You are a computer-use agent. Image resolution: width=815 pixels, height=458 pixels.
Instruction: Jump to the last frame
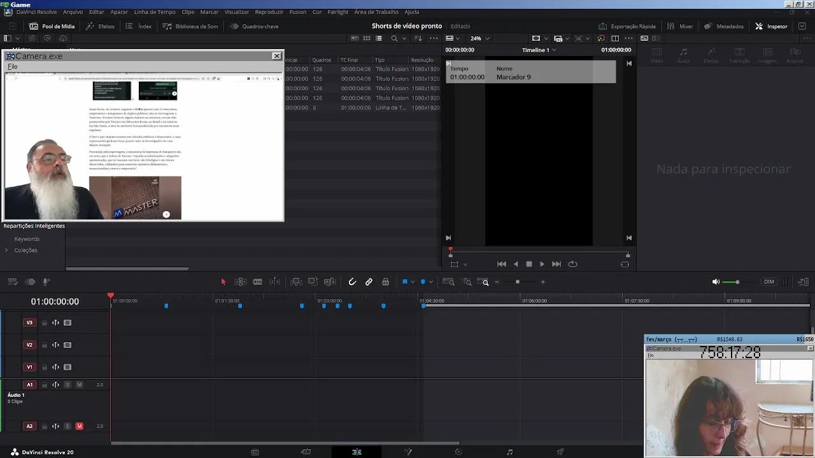coord(556,264)
